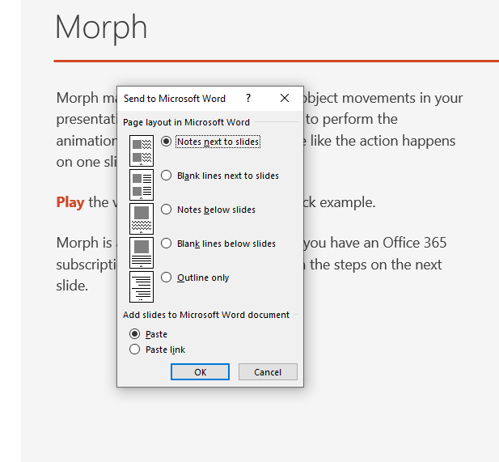Image resolution: width=499 pixels, height=462 pixels.
Task: Click the Add slides to Microsoft Word document label
Action: click(x=206, y=315)
